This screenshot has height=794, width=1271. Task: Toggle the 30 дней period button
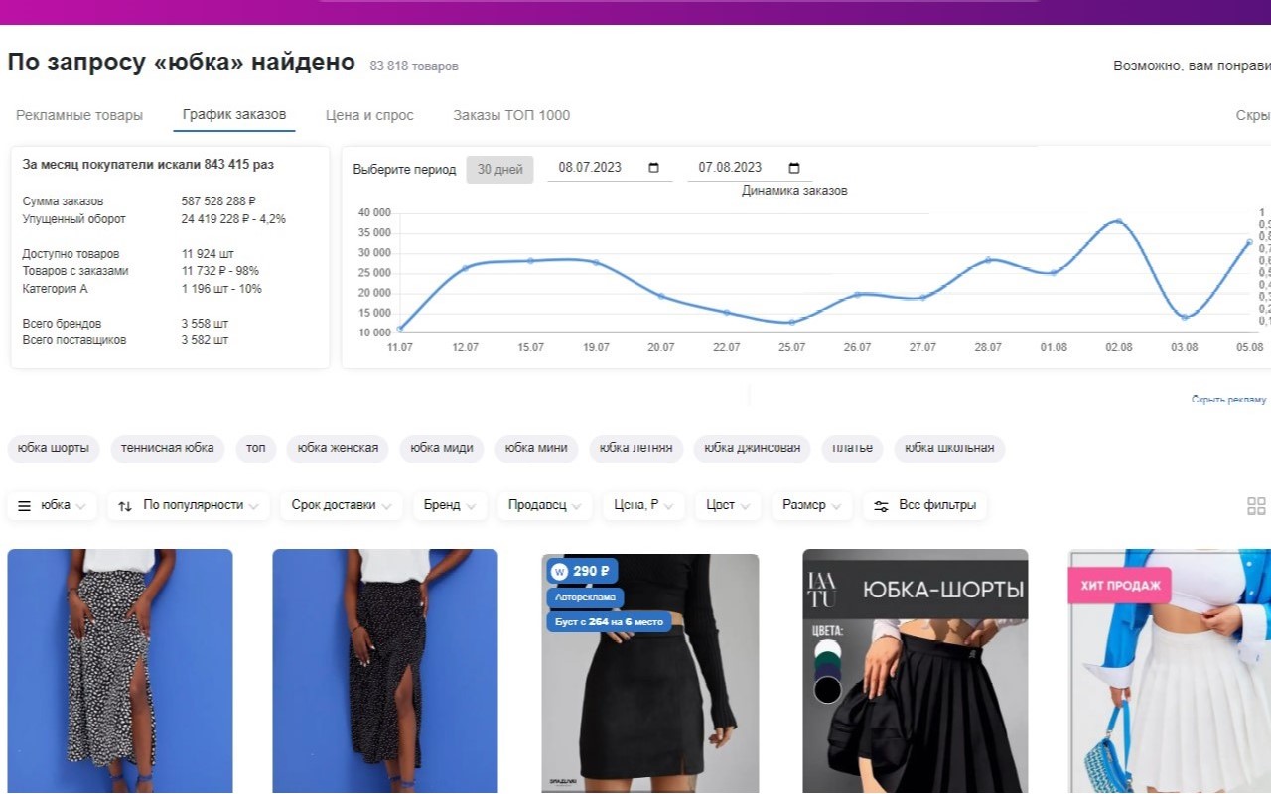point(499,169)
